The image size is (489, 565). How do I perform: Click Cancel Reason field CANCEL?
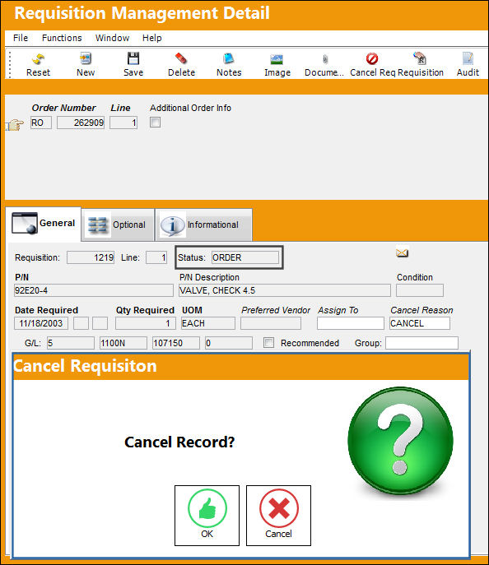point(420,323)
